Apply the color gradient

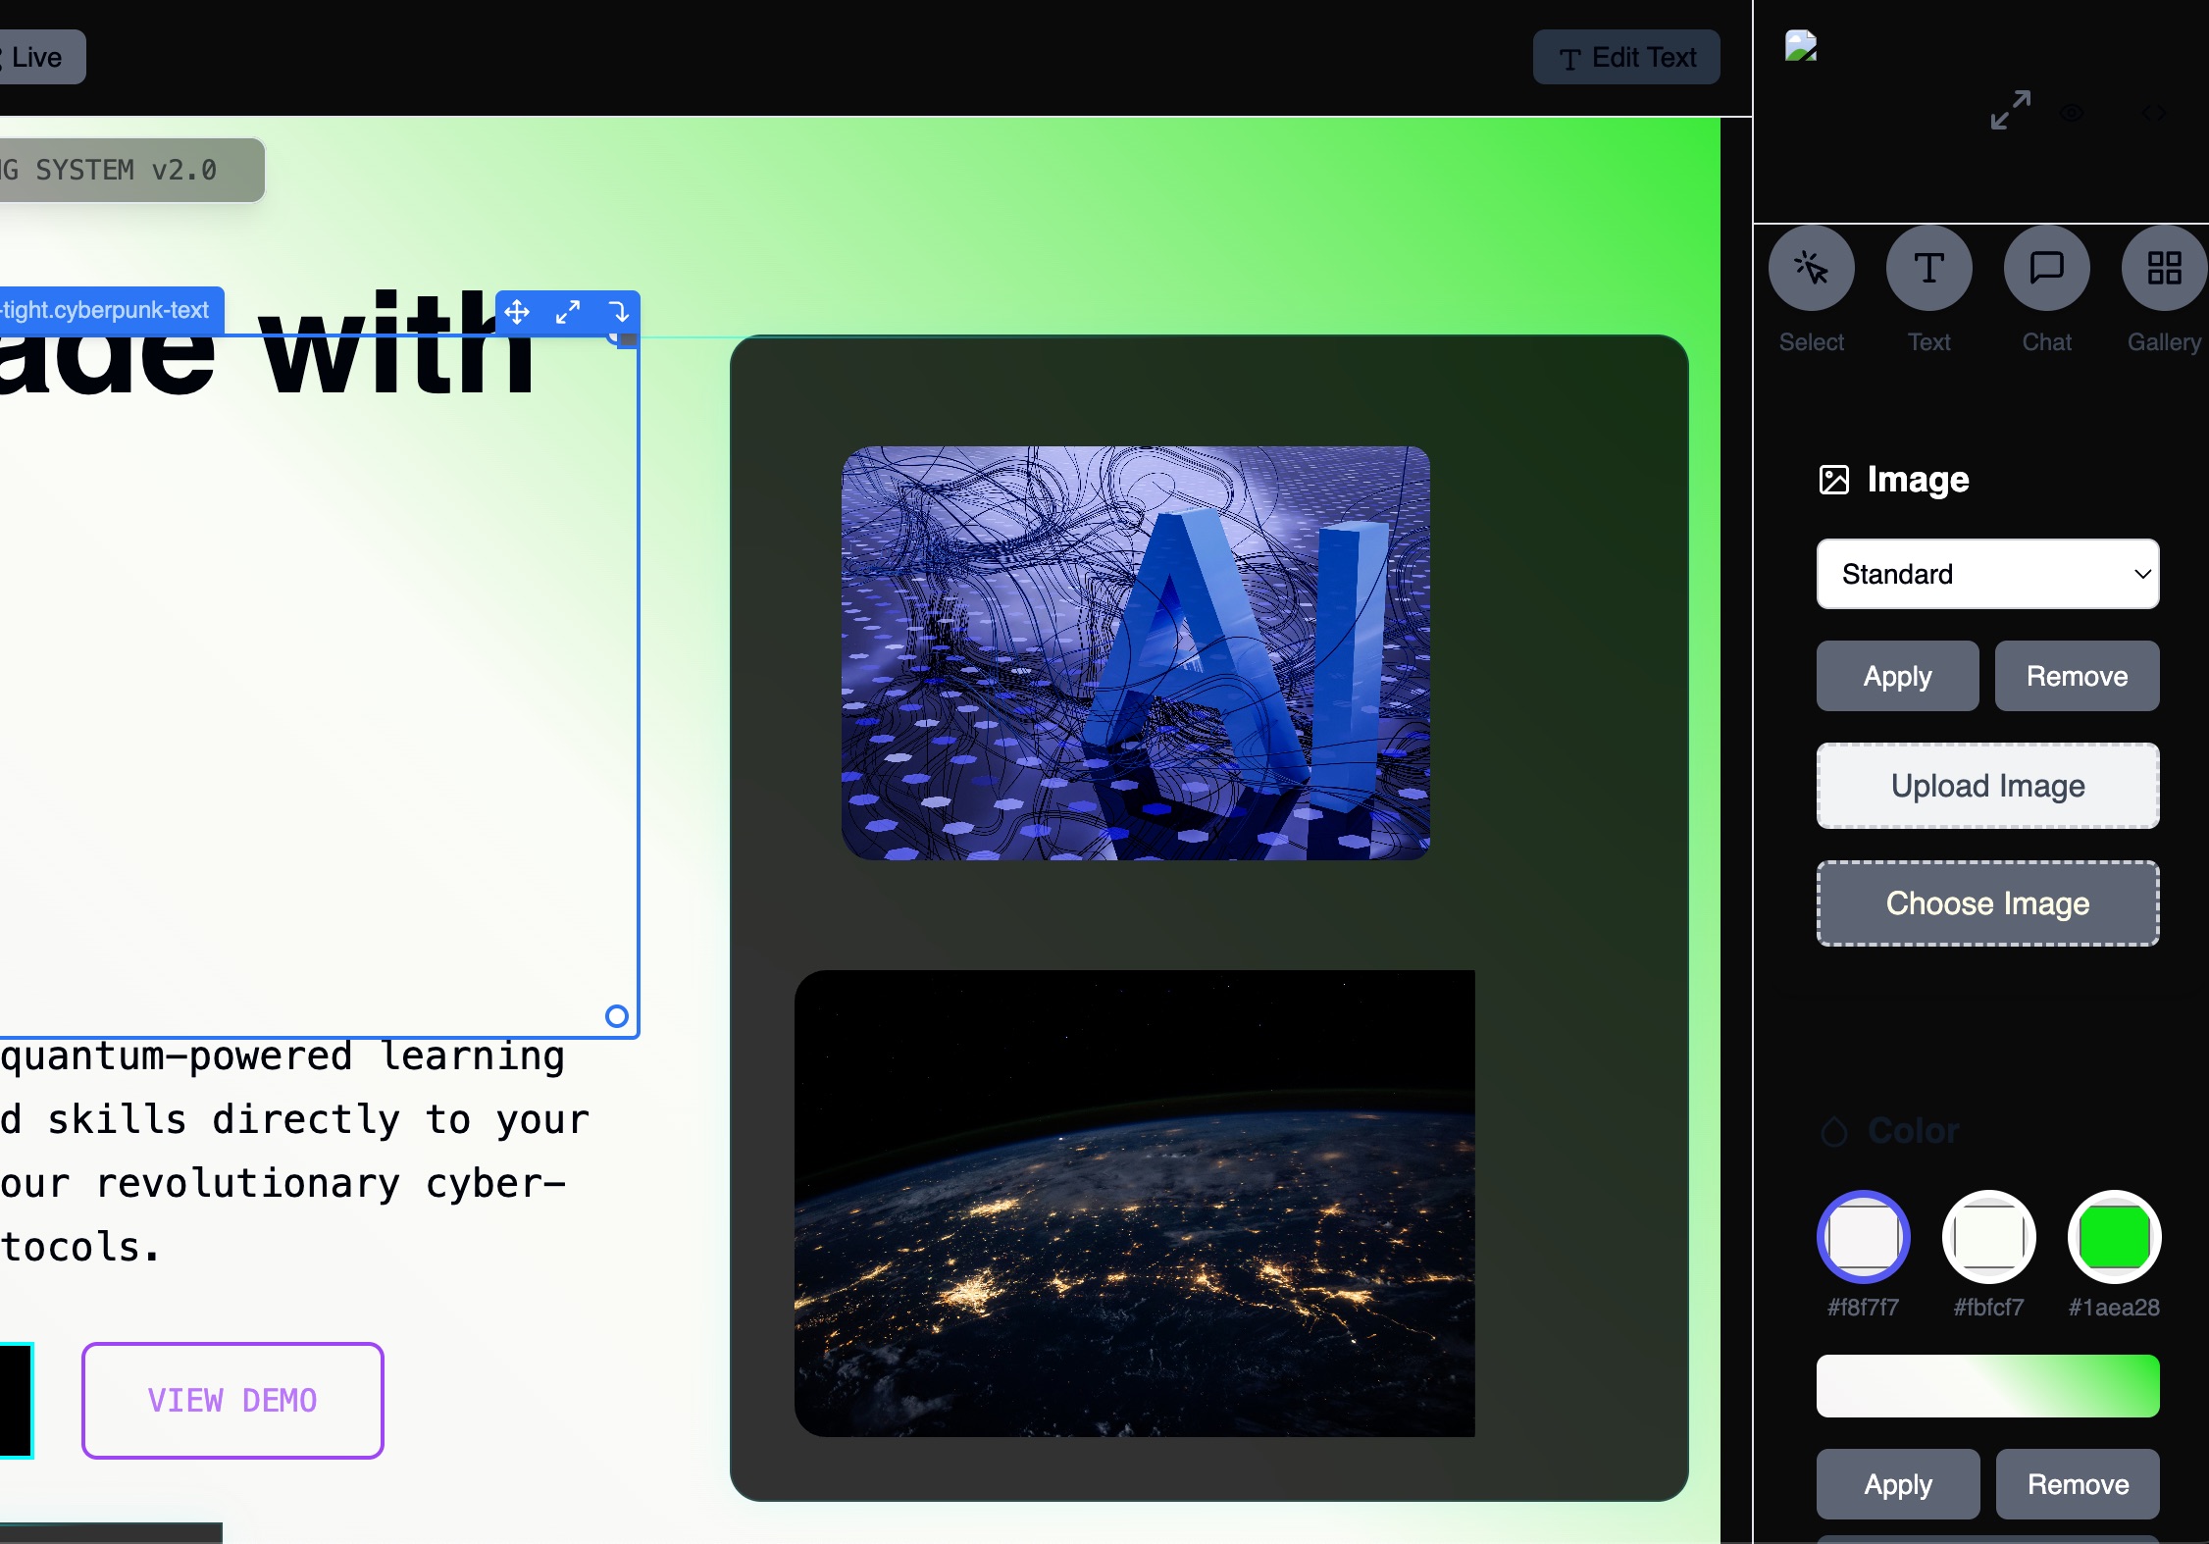coord(1898,1484)
